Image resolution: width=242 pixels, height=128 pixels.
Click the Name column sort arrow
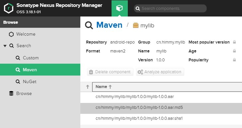click(110, 87)
